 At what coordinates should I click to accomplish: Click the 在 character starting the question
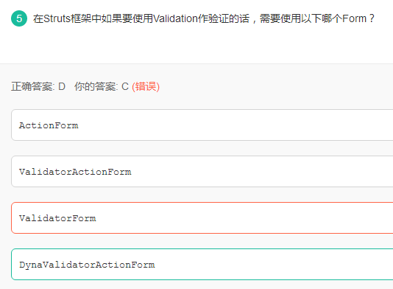coord(38,18)
